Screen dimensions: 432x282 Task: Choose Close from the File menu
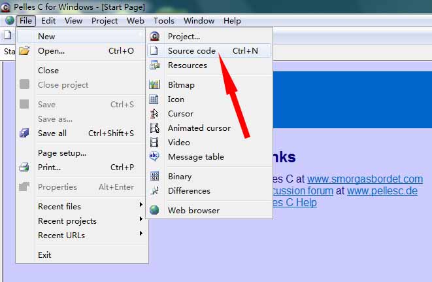point(81,71)
